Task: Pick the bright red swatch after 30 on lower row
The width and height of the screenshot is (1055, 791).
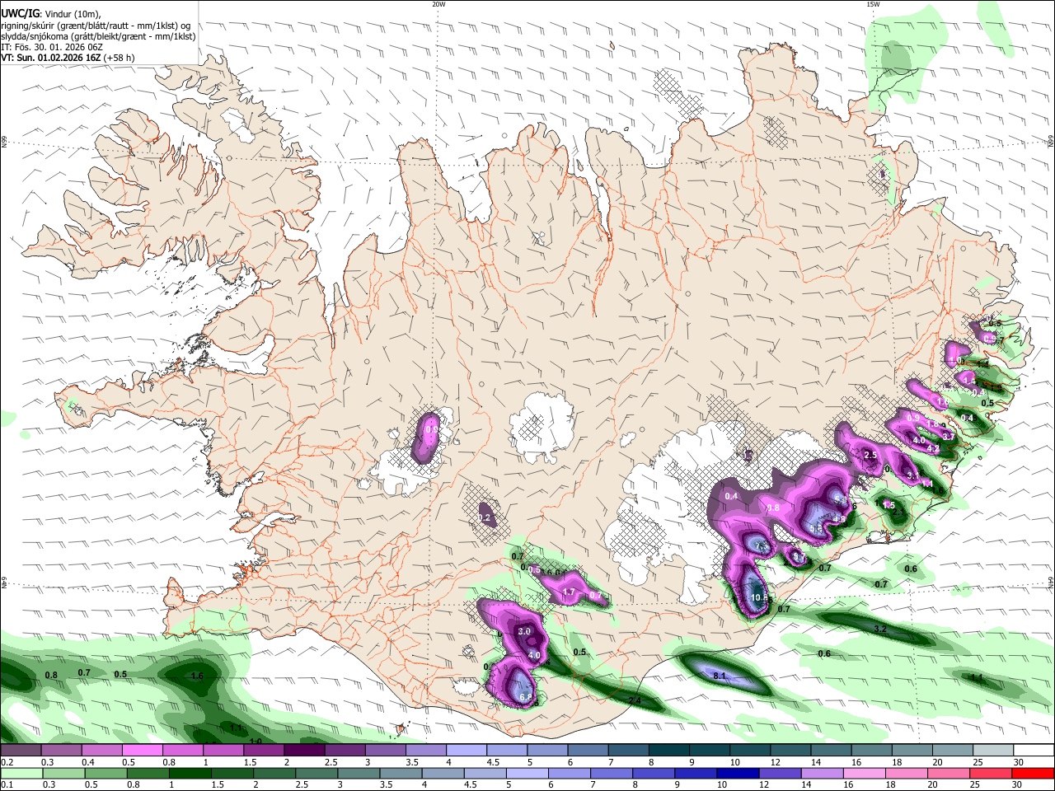Action: pos(1033,773)
